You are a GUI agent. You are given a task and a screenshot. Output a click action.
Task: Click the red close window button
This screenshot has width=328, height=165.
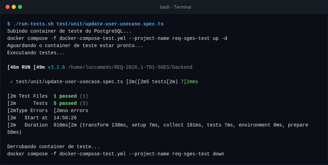tap(8, 7)
